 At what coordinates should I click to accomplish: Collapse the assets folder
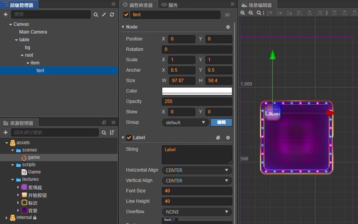(7, 143)
